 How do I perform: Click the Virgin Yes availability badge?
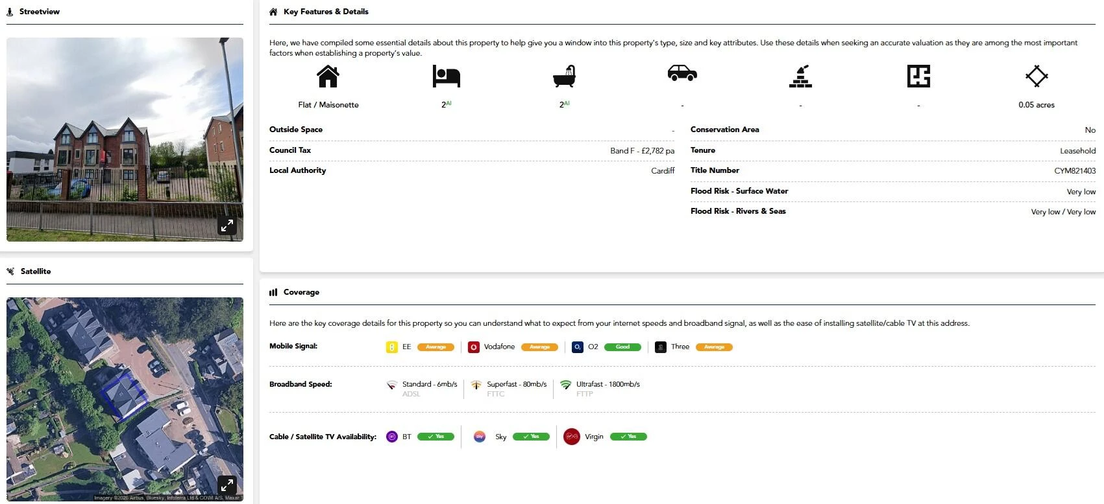pos(628,437)
